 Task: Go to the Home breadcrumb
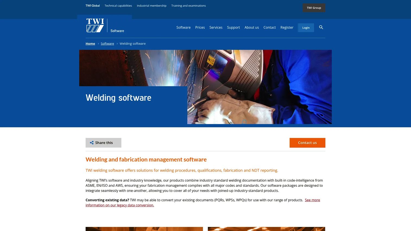click(x=90, y=43)
